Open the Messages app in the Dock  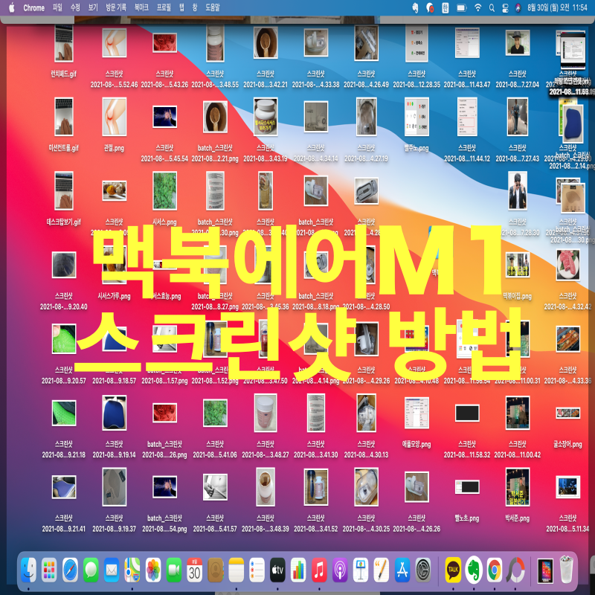click(91, 569)
